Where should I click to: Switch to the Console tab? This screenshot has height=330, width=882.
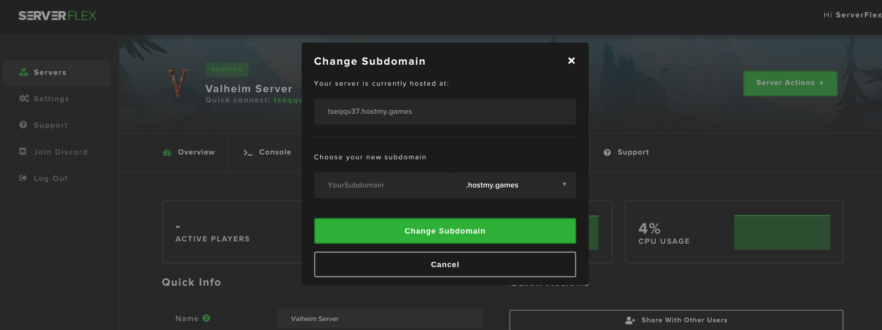click(267, 153)
